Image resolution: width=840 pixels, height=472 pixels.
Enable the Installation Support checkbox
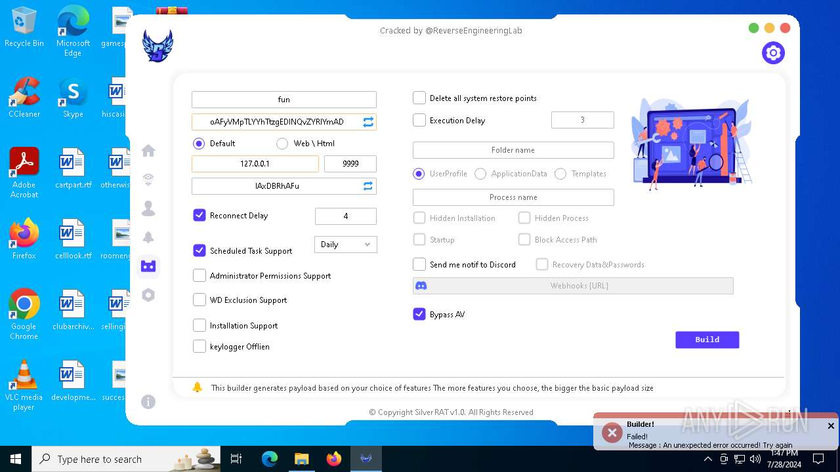199,325
